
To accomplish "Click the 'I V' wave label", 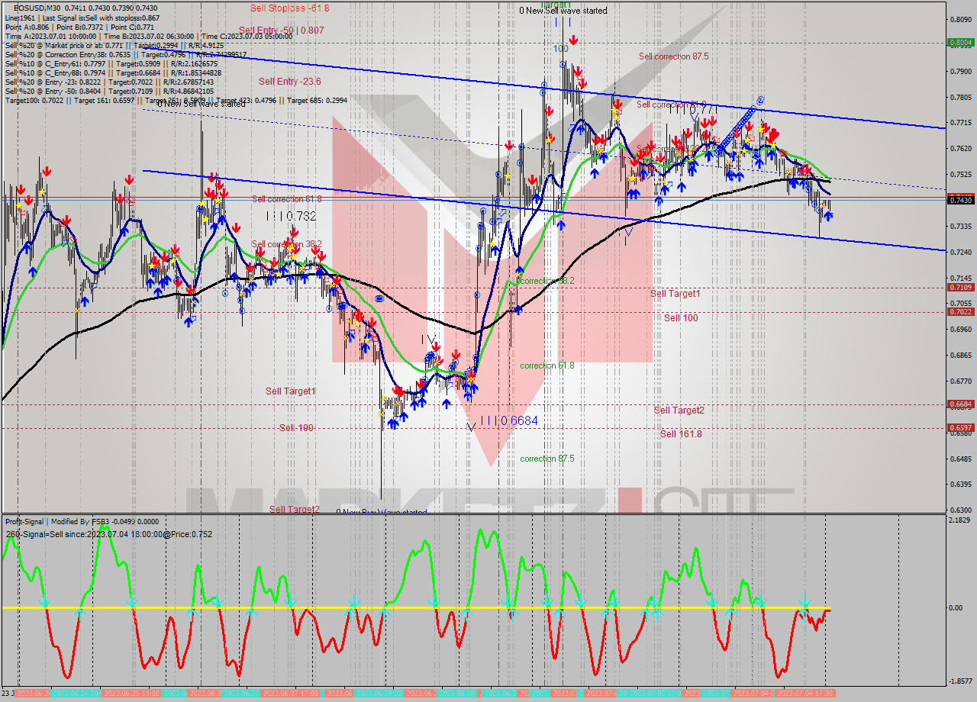I will pos(428,339).
